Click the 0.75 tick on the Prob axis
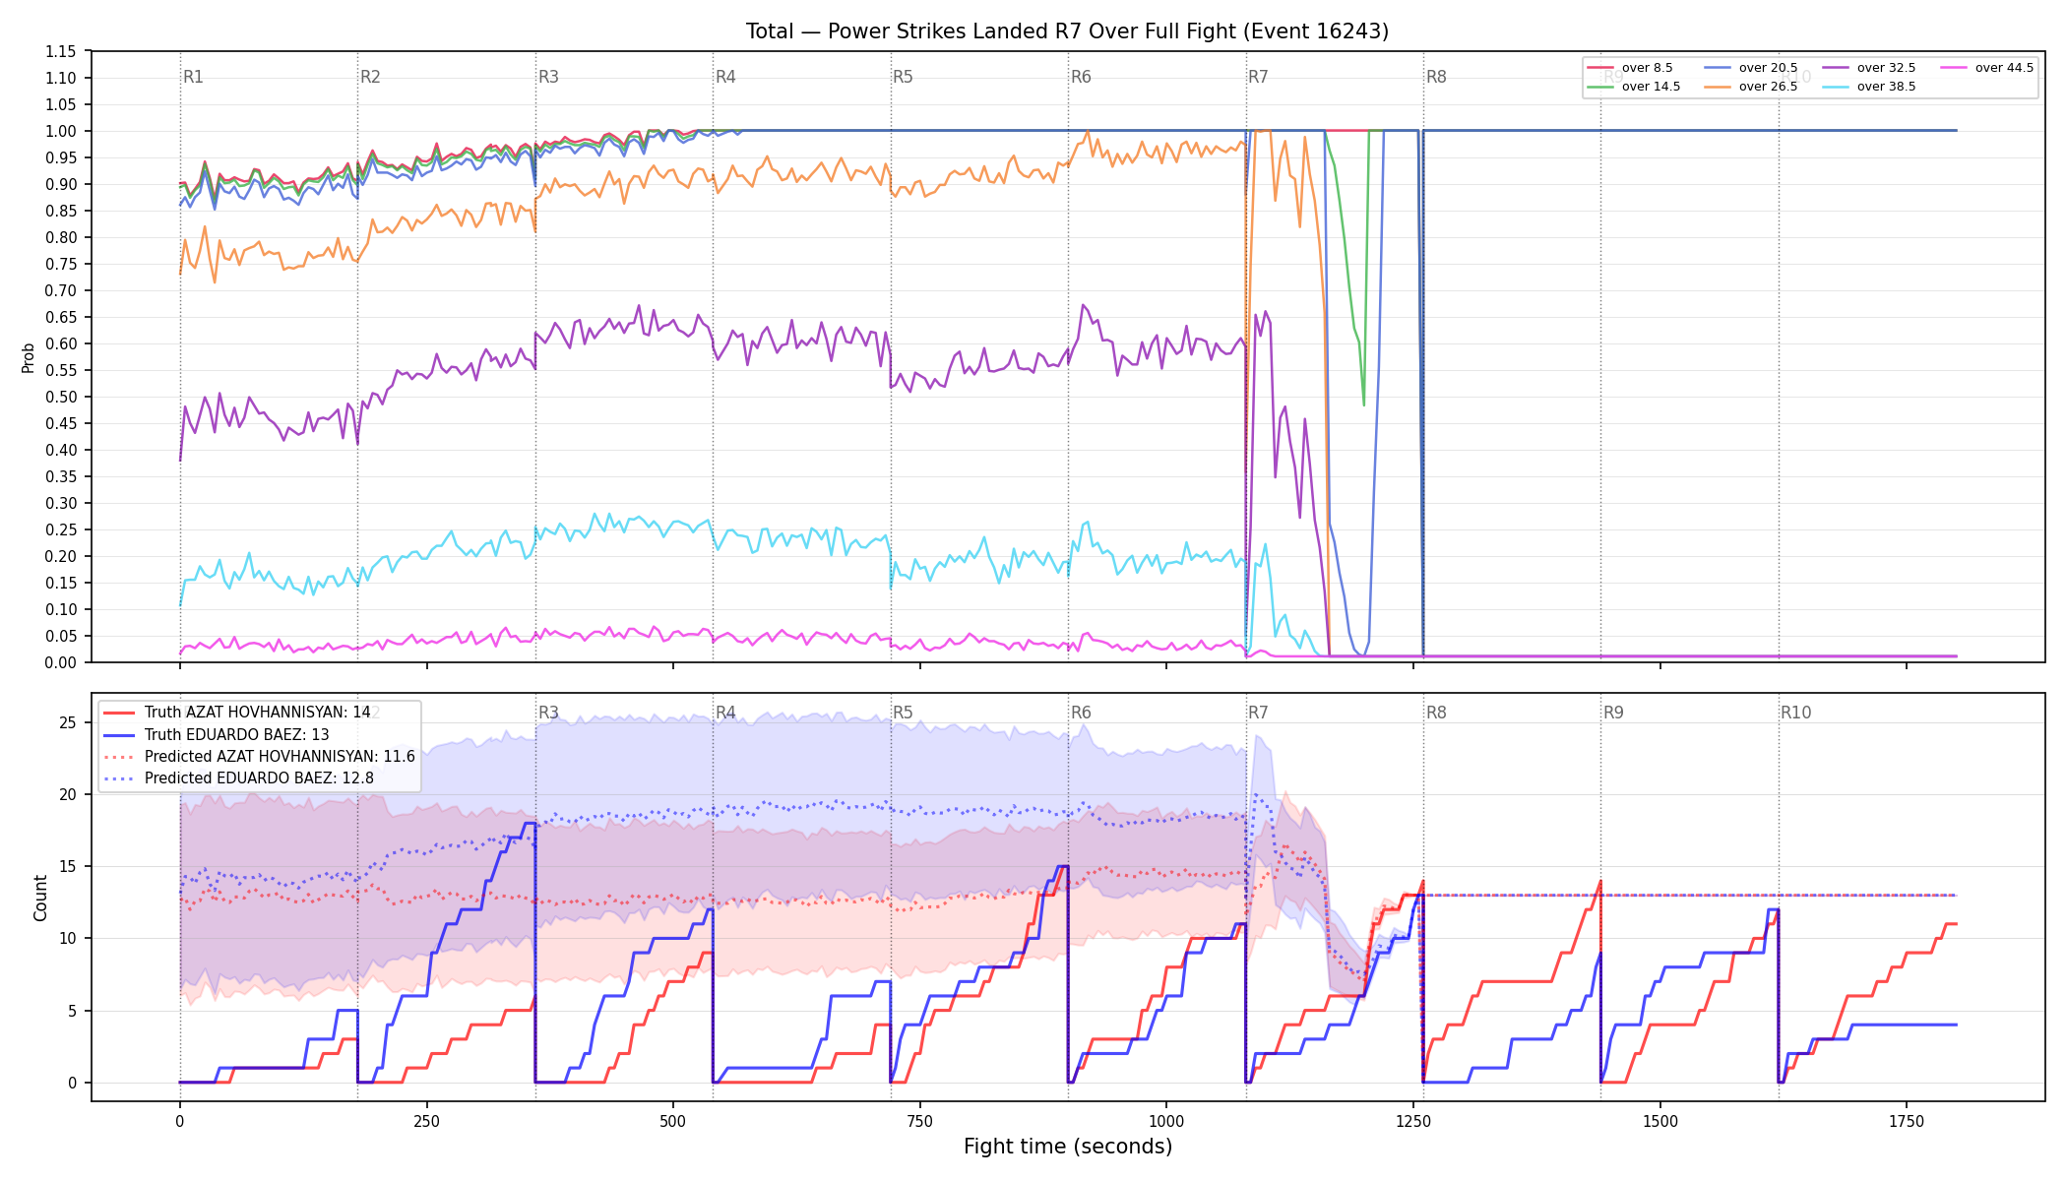This screenshot has width=2067, height=1181. 61,264
